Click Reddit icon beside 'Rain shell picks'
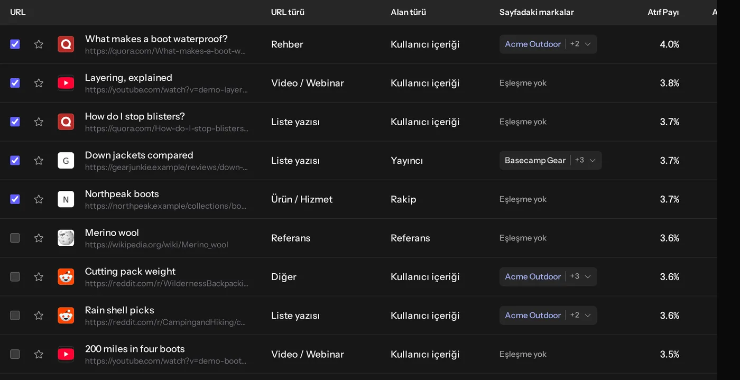Image resolution: width=740 pixels, height=380 pixels. tap(66, 316)
